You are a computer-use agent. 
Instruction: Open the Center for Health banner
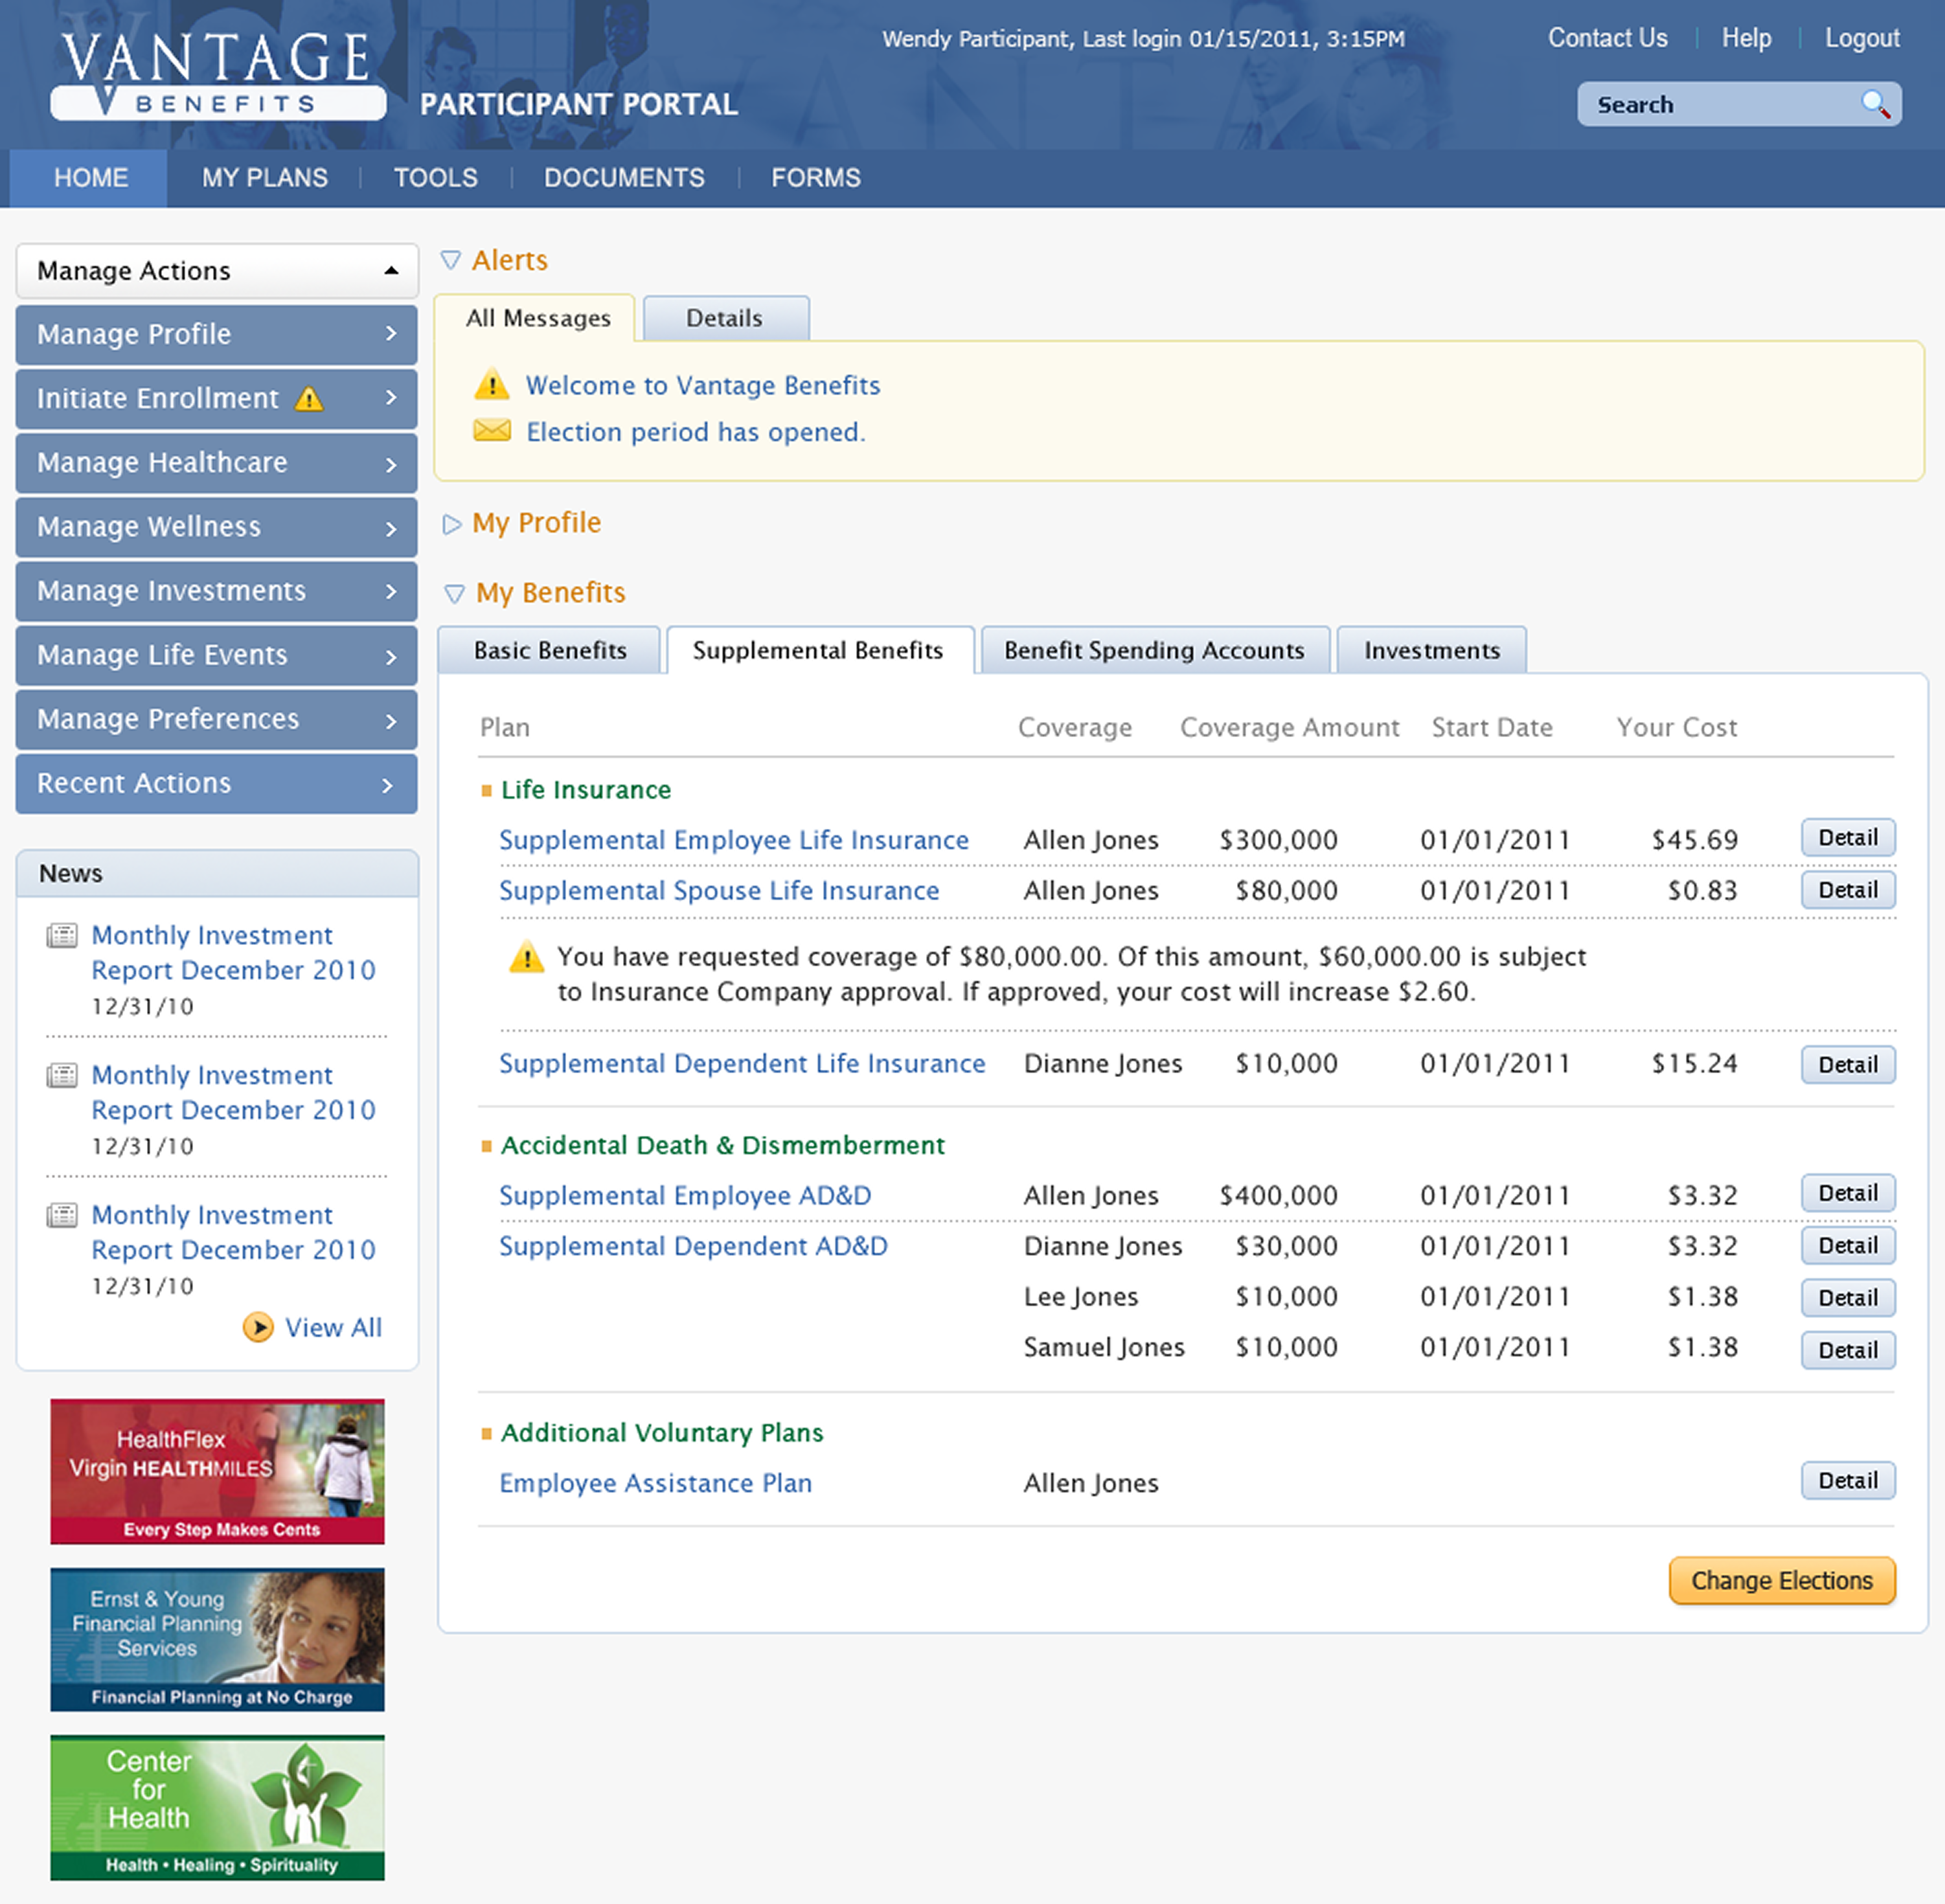pyautogui.click(x=217, y=1807)
